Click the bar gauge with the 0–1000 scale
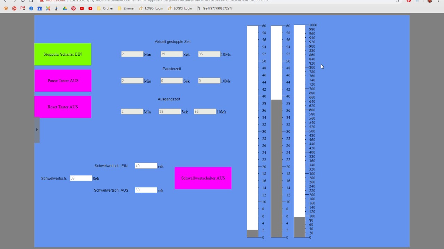 pyautogui.click(x=299, y=131)
